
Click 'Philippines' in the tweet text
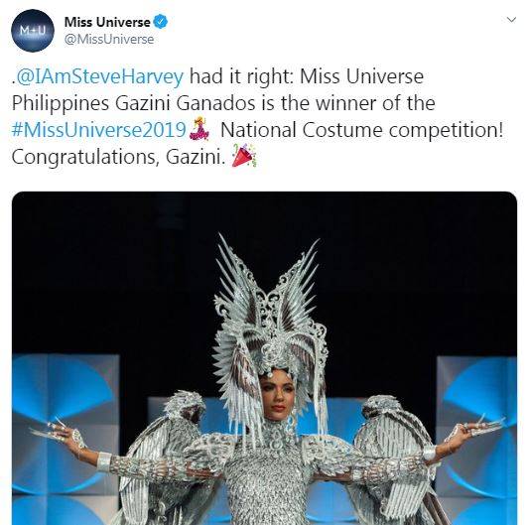tap(61, 104)
